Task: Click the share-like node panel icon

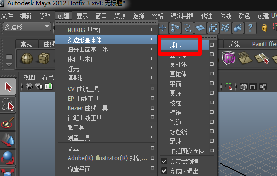Action: (263, 87)
